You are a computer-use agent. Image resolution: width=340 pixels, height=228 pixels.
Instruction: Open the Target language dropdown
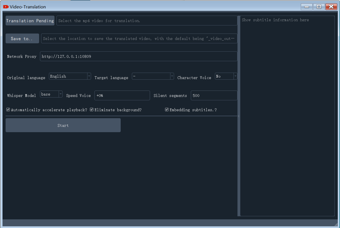[153, 76]
